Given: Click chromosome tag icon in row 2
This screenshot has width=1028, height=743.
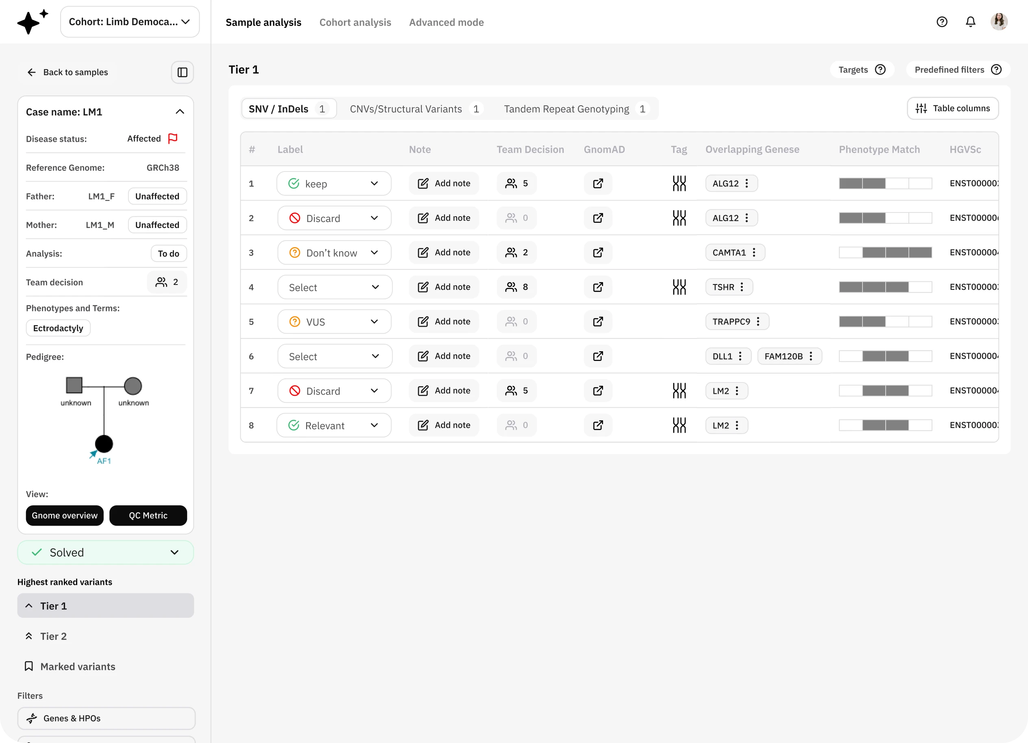Looking at the screenshot, I should click(x=679, y=218).
